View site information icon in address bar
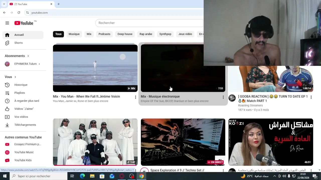The height and width of the screenshot is (180, 321). [27, 12]
